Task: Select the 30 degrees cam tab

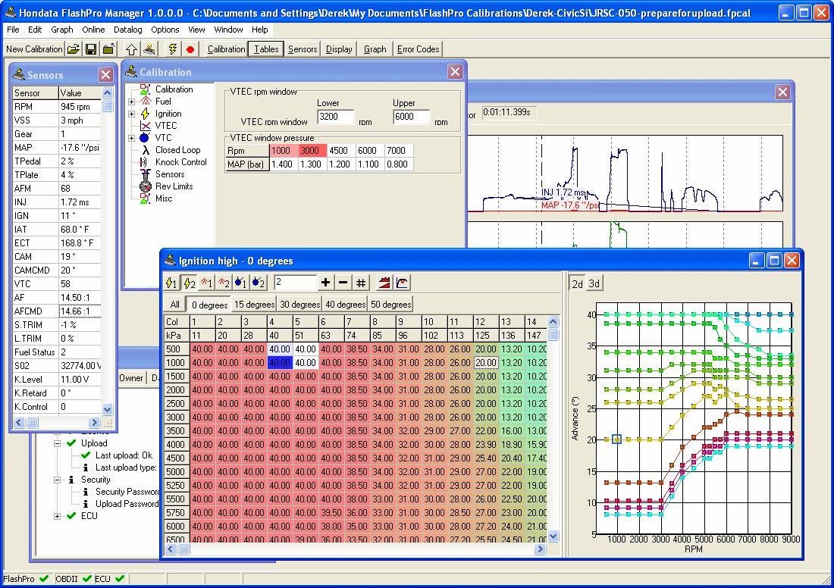Action: (299, 305)
